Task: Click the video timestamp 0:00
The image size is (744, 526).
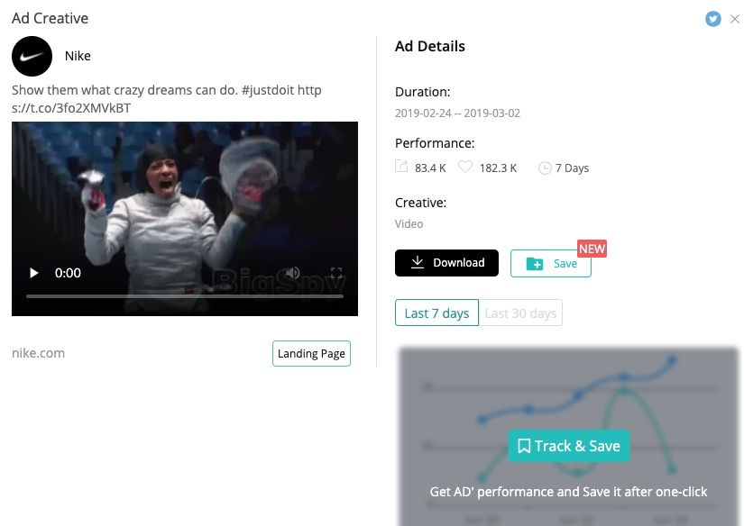Action: tap(68, 273)
